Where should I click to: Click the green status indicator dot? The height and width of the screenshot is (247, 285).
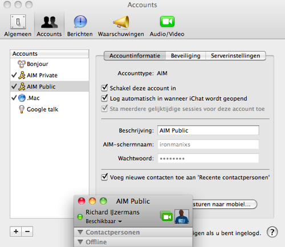[80, 216]
